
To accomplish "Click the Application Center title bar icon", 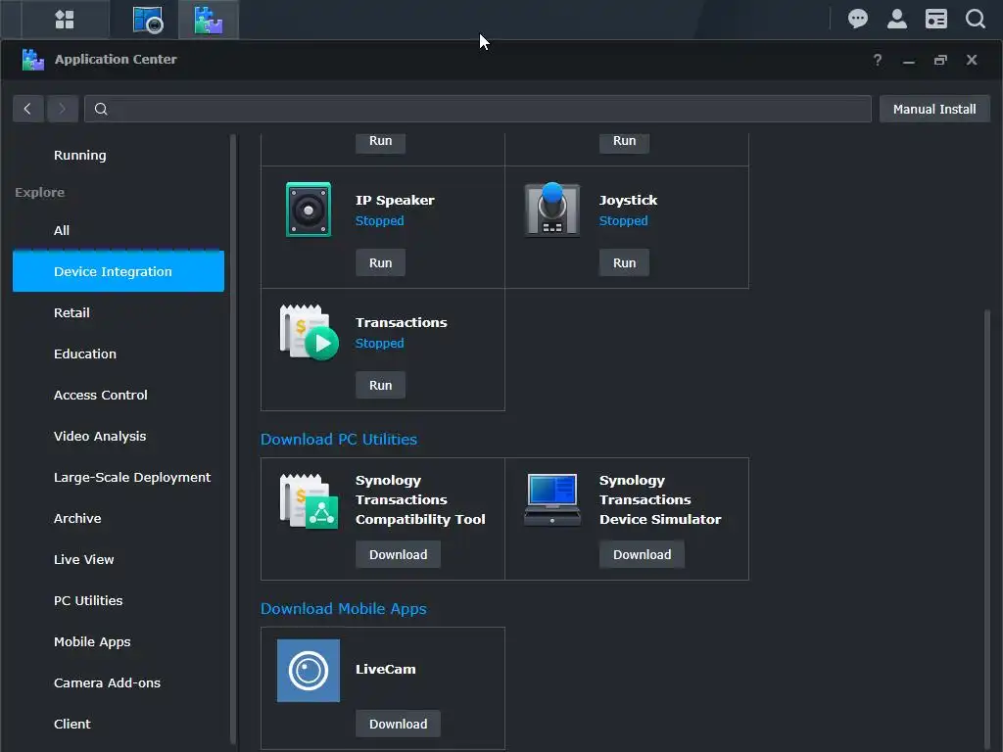I will coord(32,60).
